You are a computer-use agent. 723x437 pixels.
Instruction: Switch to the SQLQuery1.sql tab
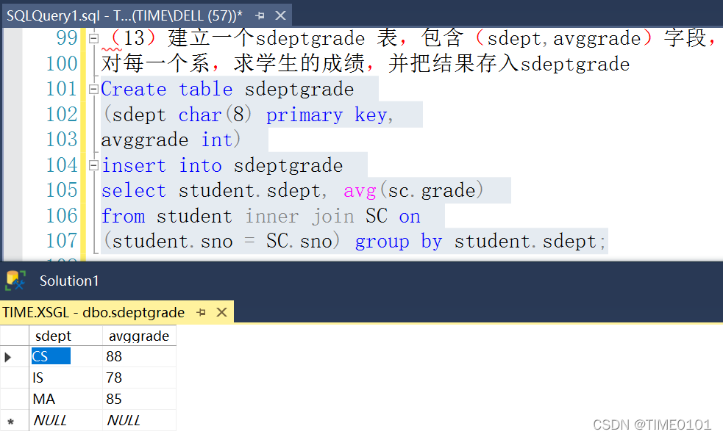[124, 15]
